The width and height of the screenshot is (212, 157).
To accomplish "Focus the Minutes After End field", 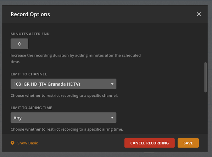I will (x=20, y=44).
